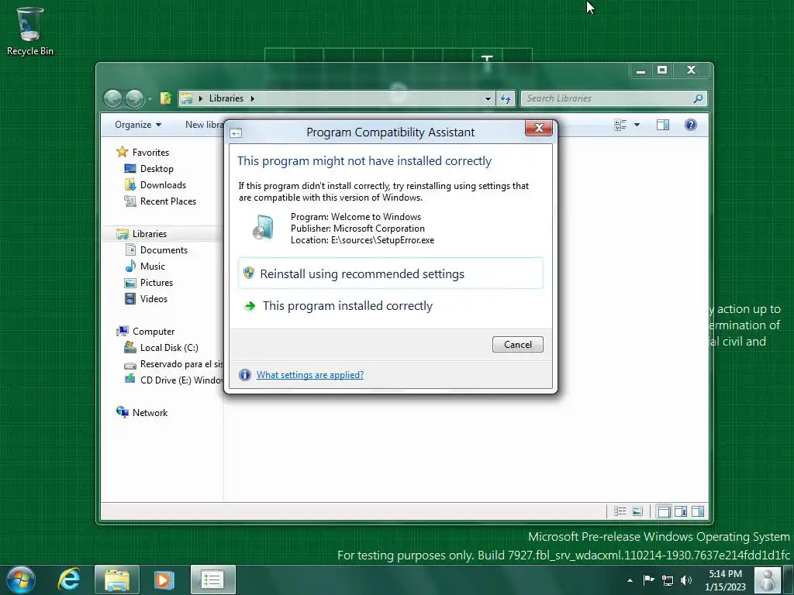Open Action Center flag tray icon
Viewport: 794px width, 595px height.
(x=649, y=580)
